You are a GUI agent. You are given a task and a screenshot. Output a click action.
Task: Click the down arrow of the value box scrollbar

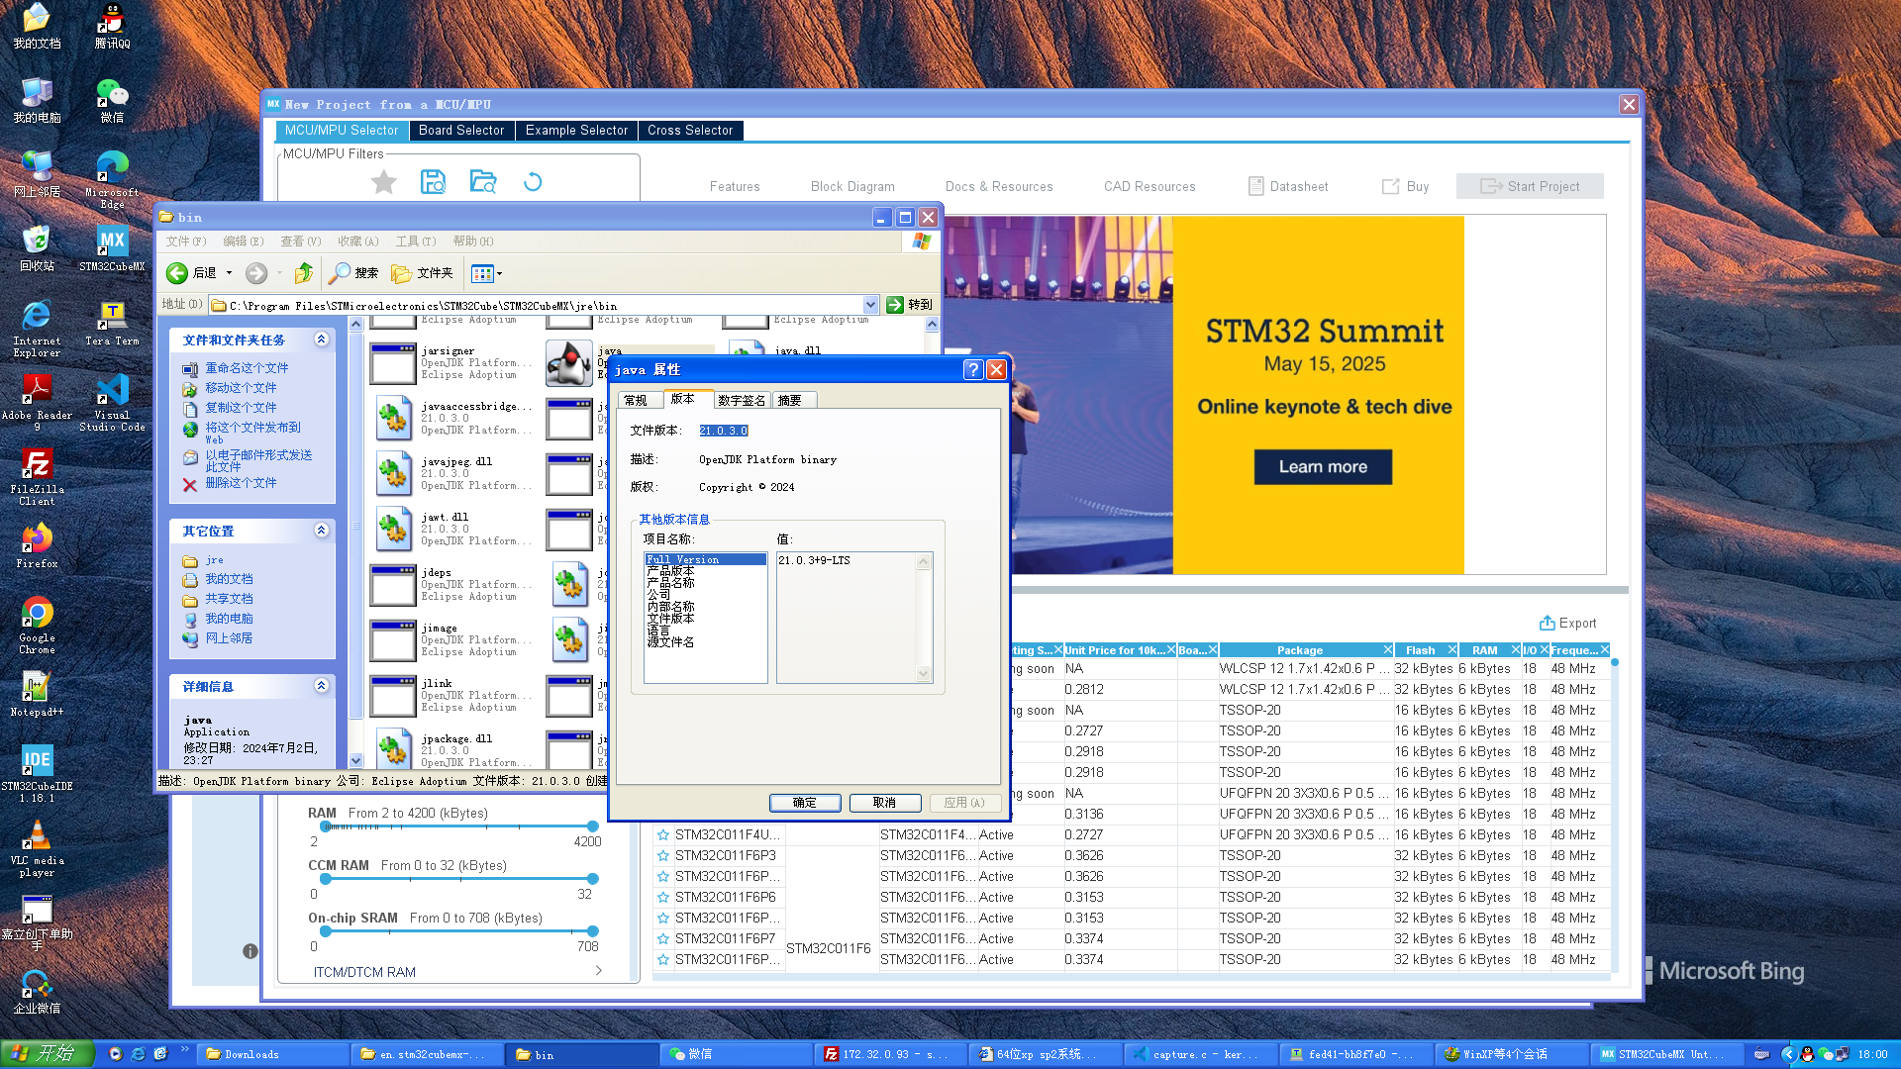(x=924, y=674)
